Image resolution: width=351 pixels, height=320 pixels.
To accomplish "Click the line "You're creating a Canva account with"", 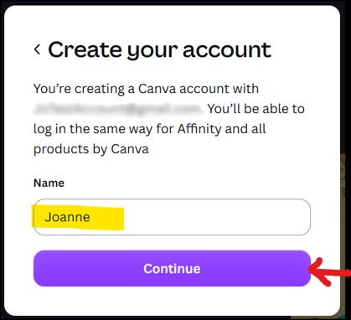I will (146, 89).
